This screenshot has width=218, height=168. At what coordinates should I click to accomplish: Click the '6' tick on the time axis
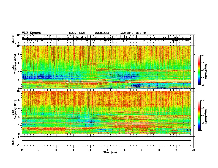[125, 150]
